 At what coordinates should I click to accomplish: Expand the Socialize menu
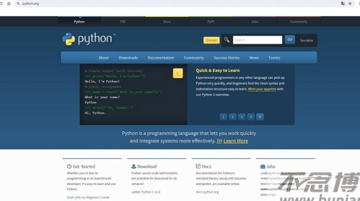tap(306, 40)
